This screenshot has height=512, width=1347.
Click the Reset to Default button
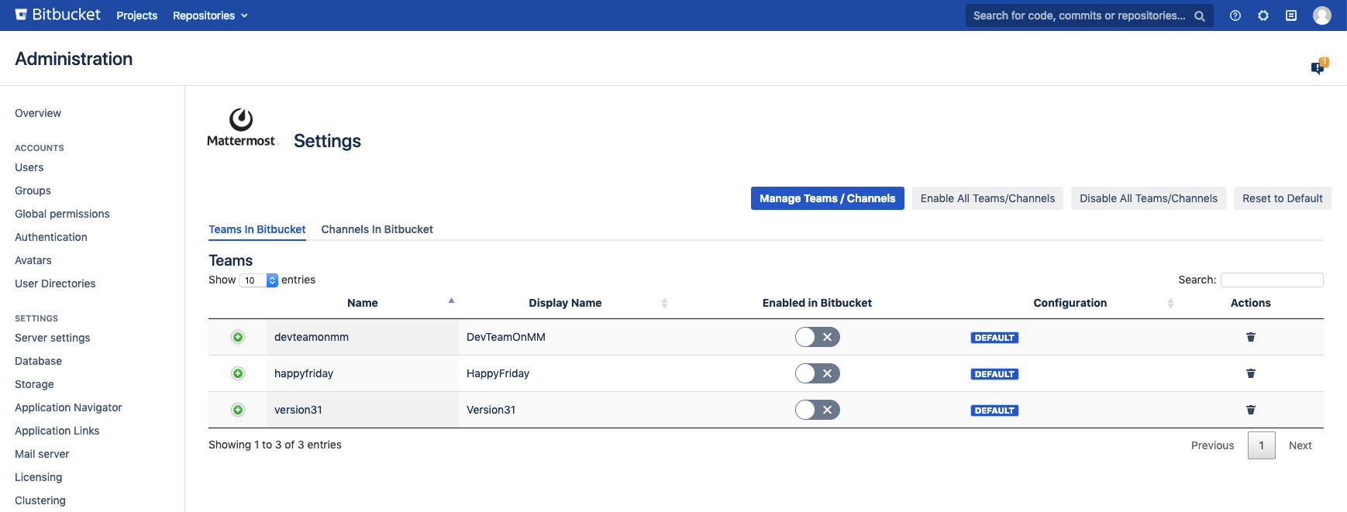click(x=1282, y=198)
